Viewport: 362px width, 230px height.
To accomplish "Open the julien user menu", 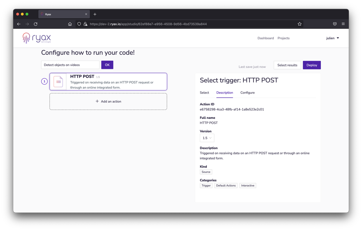I will (332, 38).
